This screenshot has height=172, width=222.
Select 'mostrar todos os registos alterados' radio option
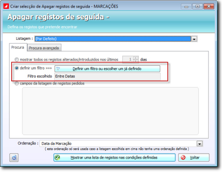point(17,59)
